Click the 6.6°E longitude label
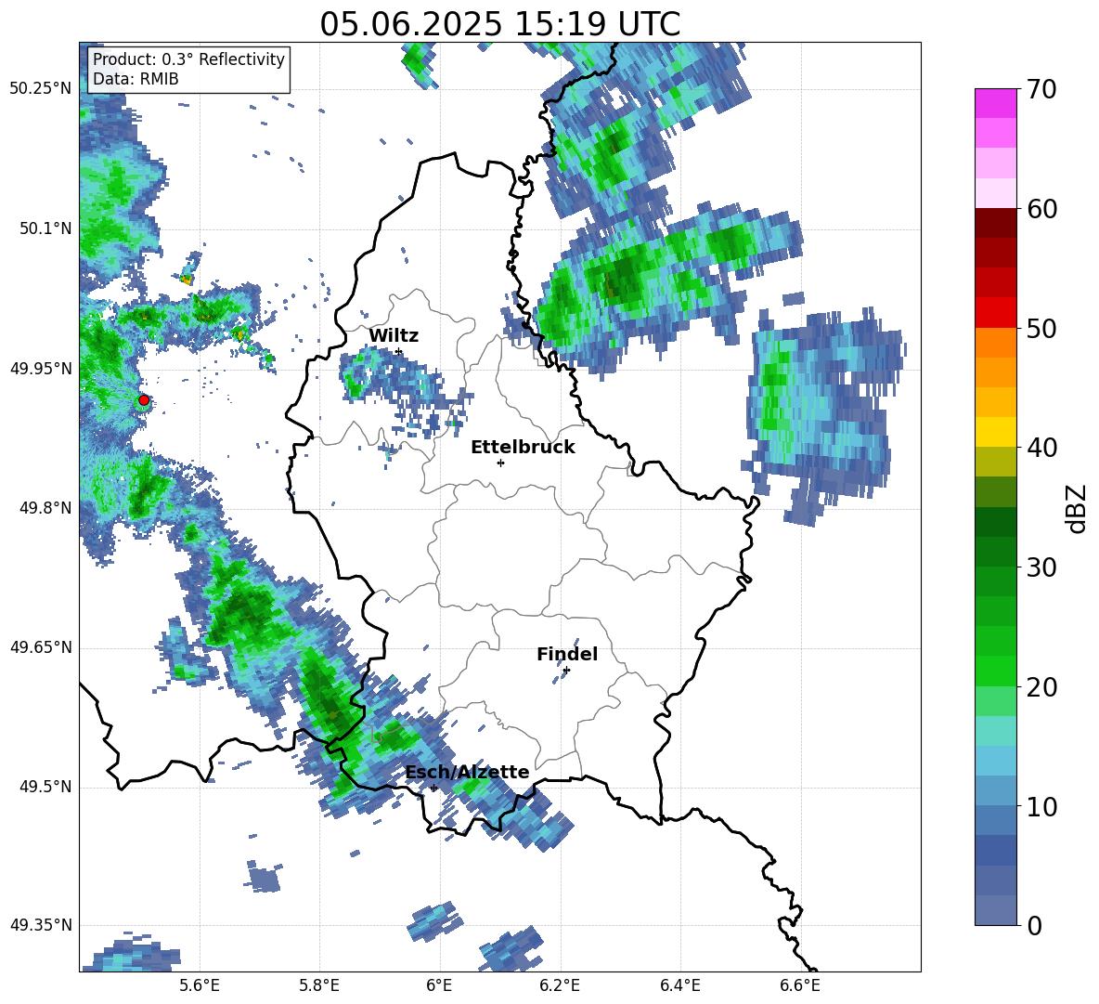The image size is (1099, 1004). click(x=800, y=985)
